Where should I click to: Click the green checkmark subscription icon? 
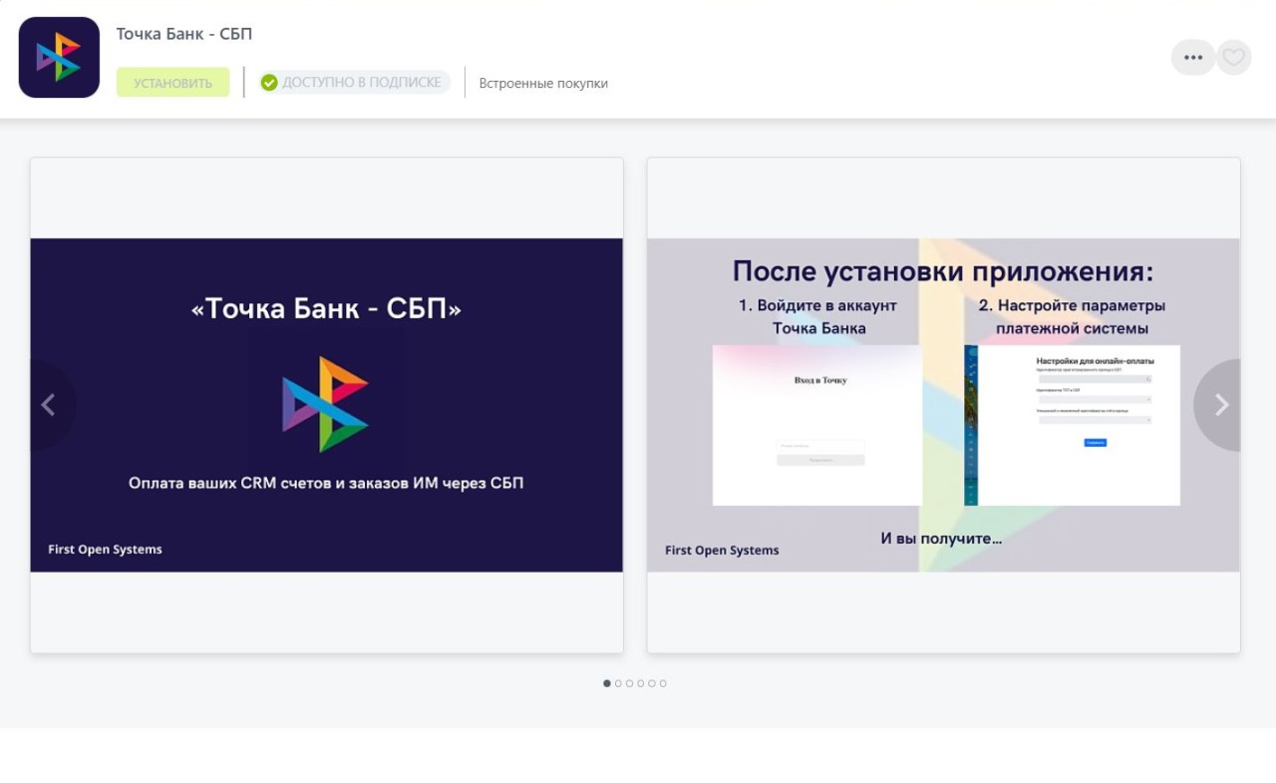click(269, 83)
